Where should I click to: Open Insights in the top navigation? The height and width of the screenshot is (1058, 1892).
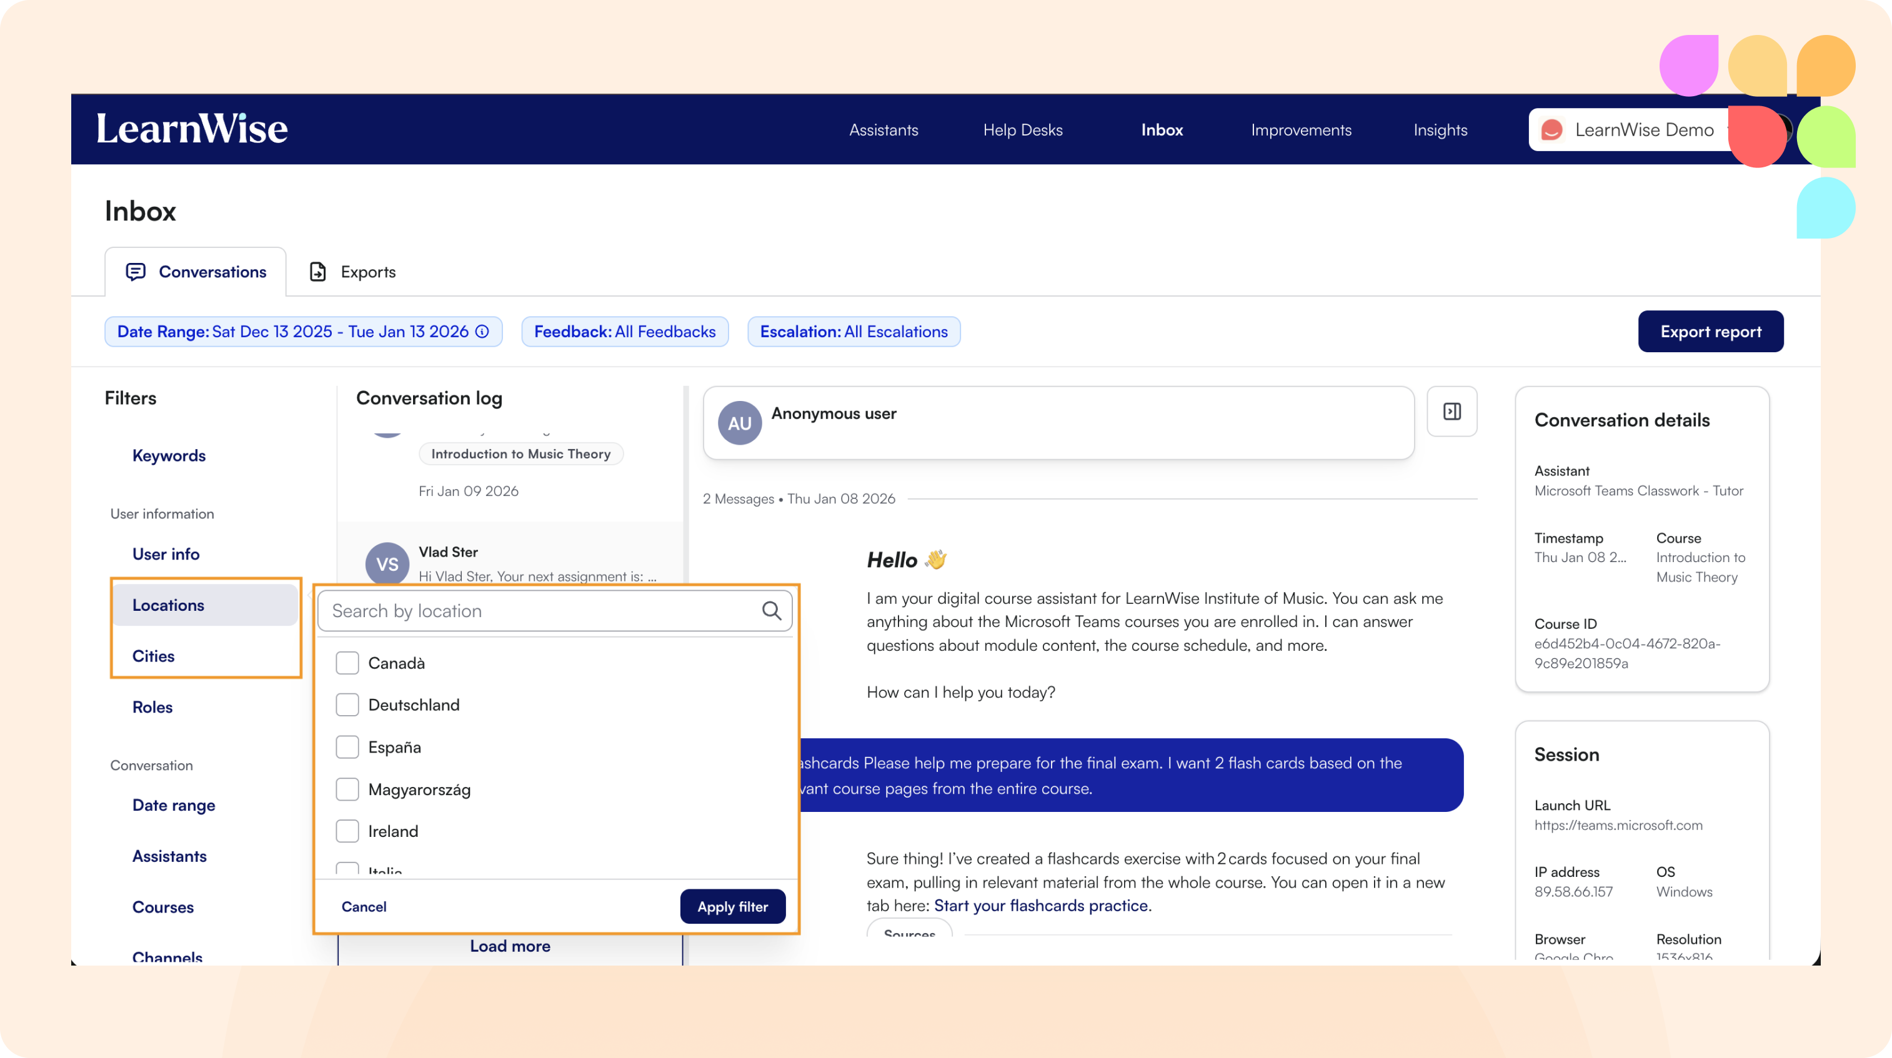[x=1440, y=130]
